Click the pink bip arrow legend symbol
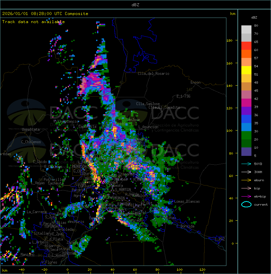271x274 pixels. [246, 188]
